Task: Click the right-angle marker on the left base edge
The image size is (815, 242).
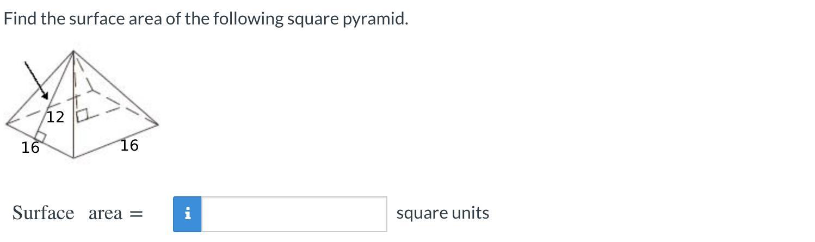Action: [x=39, y=136]
